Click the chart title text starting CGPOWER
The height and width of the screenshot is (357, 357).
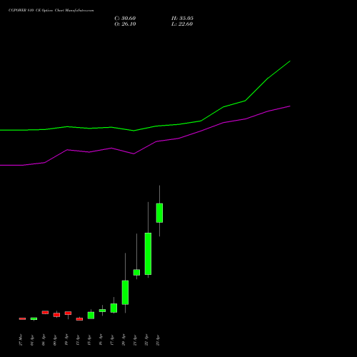[51, 11]
